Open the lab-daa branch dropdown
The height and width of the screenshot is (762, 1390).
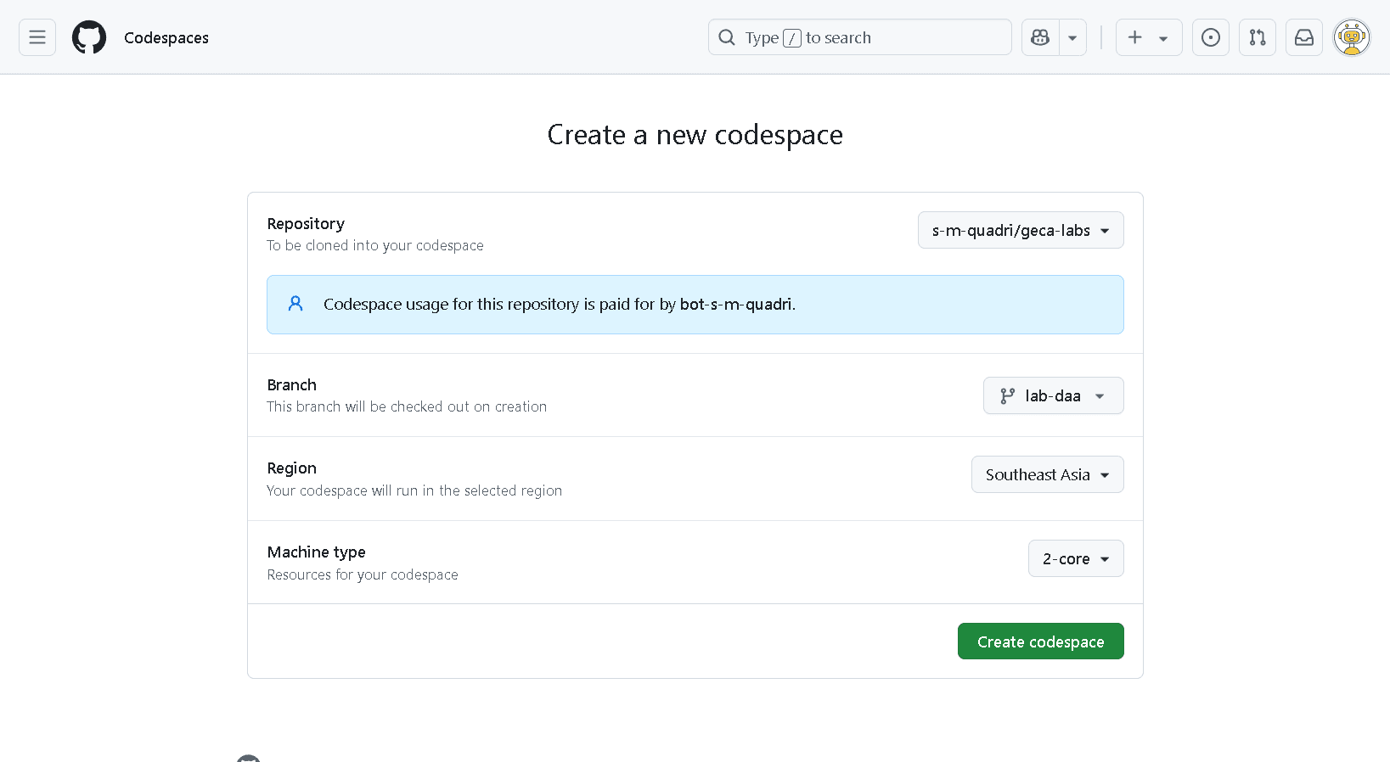[1054, 395]
